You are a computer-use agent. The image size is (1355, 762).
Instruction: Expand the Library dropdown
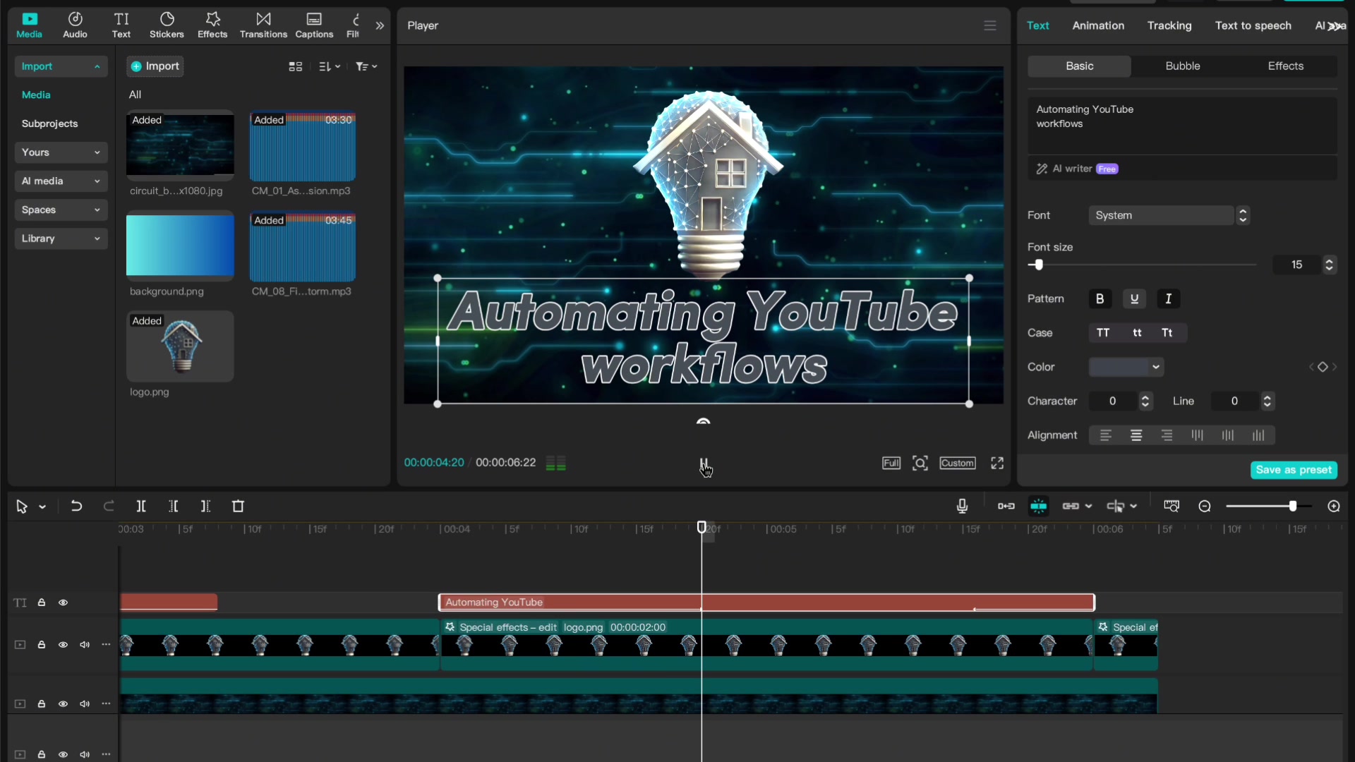point(61,238)
